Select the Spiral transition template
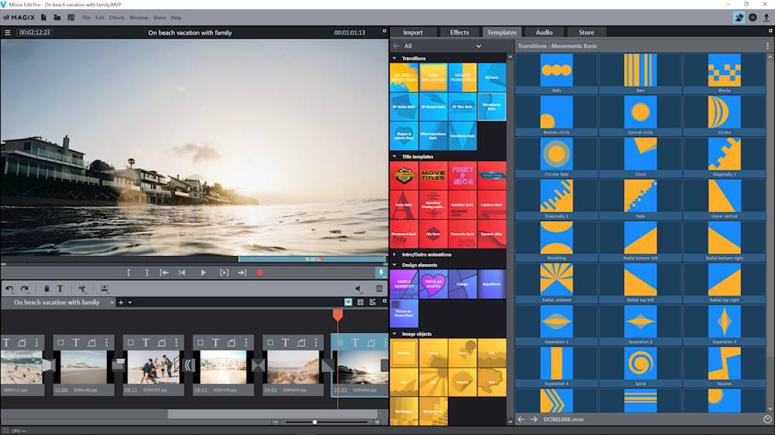This screenshot has width=775, height=435. tap(640, 363)
